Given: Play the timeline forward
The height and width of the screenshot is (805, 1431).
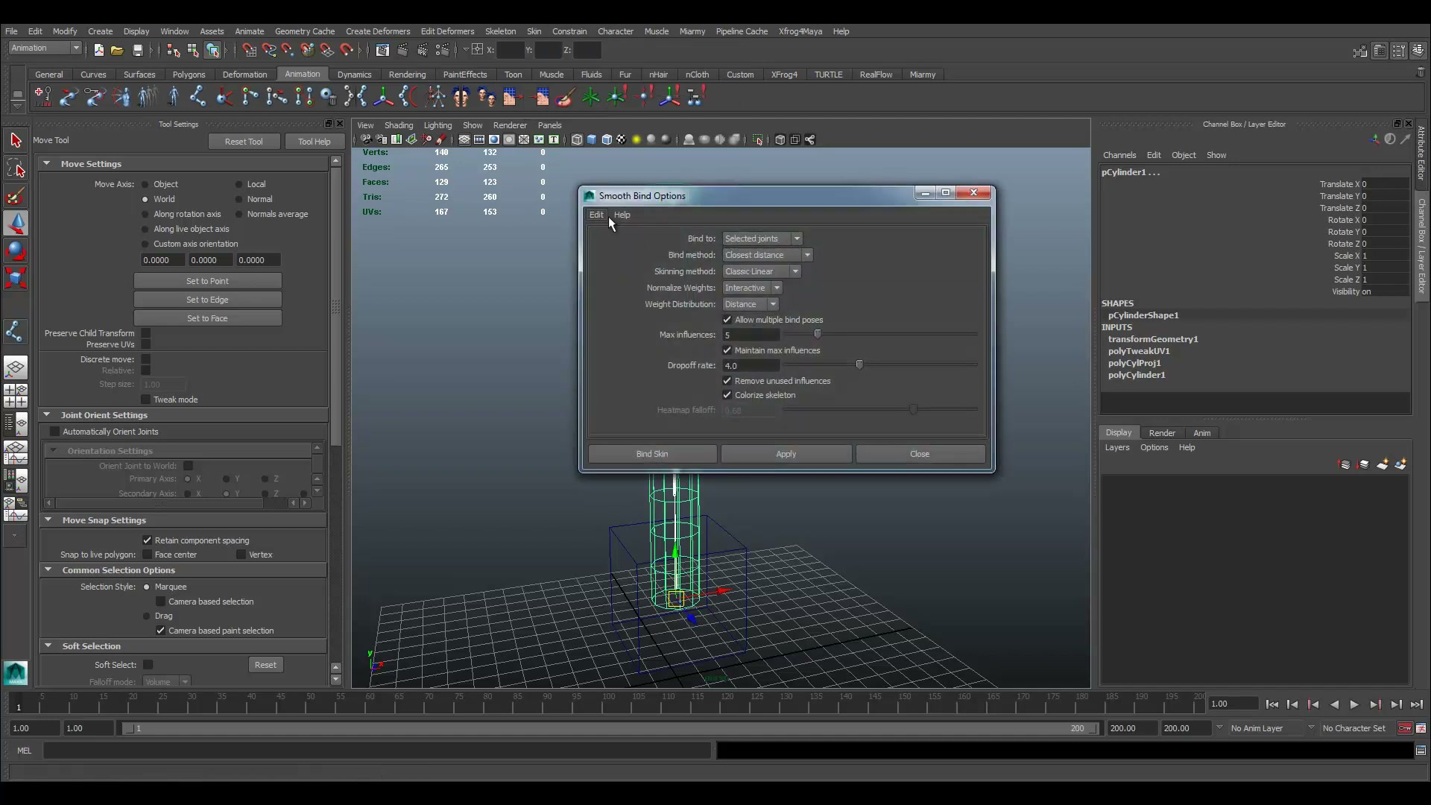Looking at the screenshot, I should [1354, 704].
